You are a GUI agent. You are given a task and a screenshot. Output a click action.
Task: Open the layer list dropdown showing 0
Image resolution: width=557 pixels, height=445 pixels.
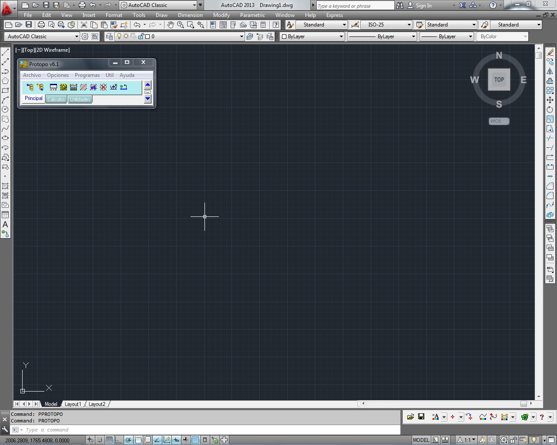tap(179, 37)
